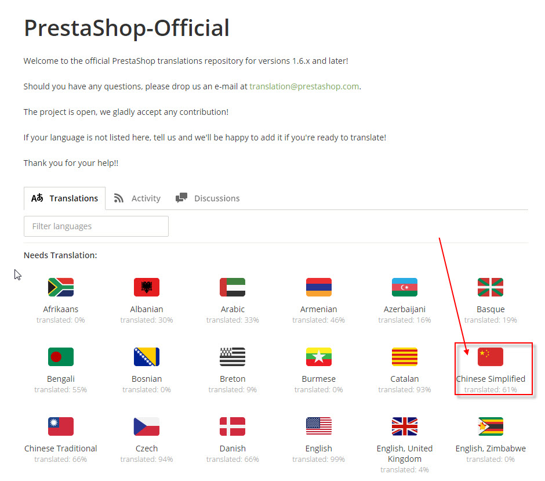Open the Armenian flag icon
The image size is (545, 481).
tap(319, 287)
